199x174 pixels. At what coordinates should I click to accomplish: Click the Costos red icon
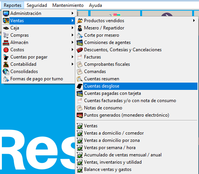pyautogui.click(x=6, y=50)
